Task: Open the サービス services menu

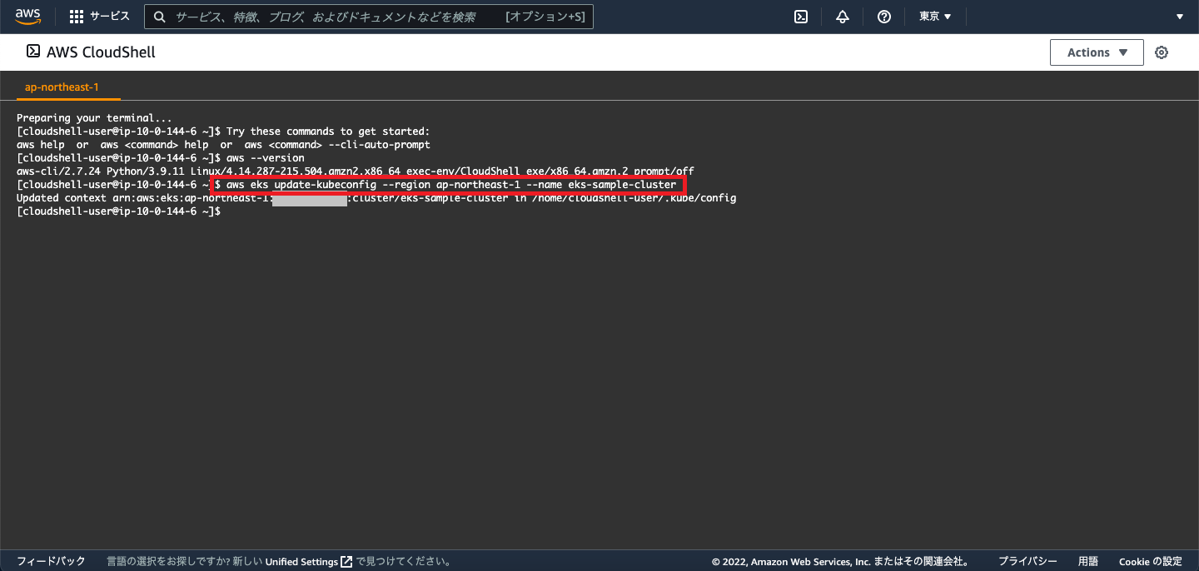Action: [109, 17]
